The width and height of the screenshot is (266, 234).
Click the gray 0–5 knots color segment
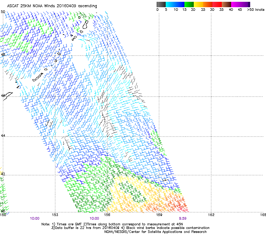point(161,4)
